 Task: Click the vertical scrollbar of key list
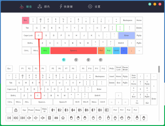[159, 70]
